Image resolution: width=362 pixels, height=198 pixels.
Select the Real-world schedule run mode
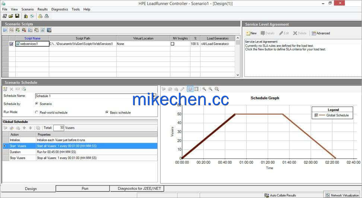pos(36,112)
